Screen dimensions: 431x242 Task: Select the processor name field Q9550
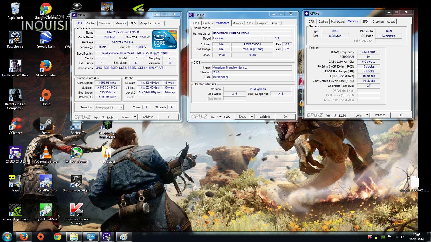[x=123, y=32]
